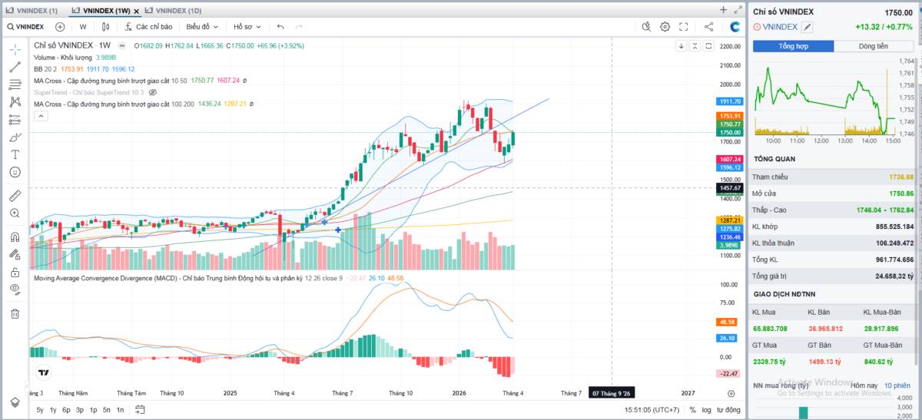Add a new chart tab
922x420 pixels.
point(723,10)
